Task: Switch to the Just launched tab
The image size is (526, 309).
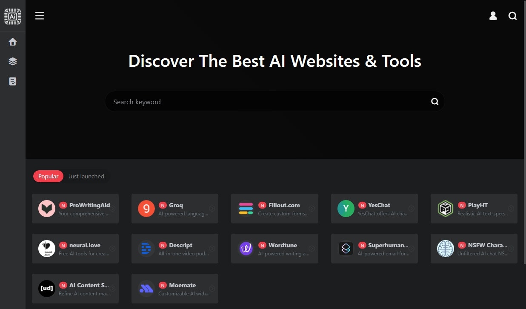Action: click(x=86, y=176)
